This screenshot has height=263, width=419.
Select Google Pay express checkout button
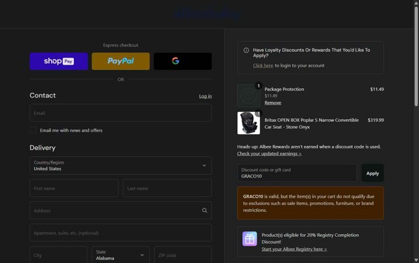click(183, 61)
